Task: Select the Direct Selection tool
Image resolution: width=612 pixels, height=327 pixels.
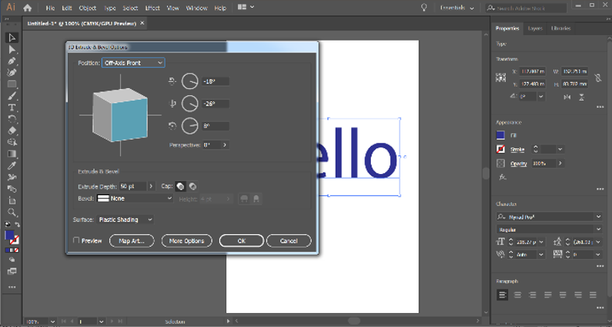Action: (12, 49)
